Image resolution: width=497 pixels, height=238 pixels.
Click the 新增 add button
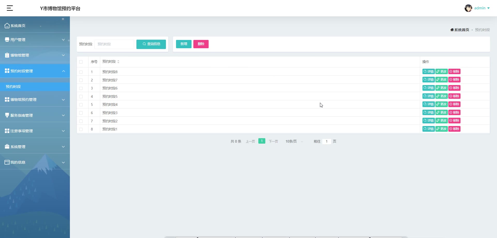[184, 44]
